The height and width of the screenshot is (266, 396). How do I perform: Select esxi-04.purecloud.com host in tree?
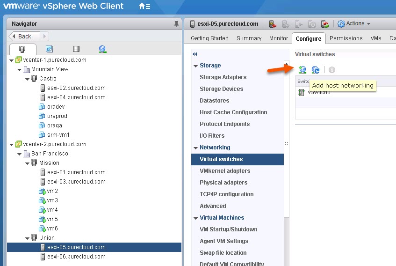coord(76,97)
